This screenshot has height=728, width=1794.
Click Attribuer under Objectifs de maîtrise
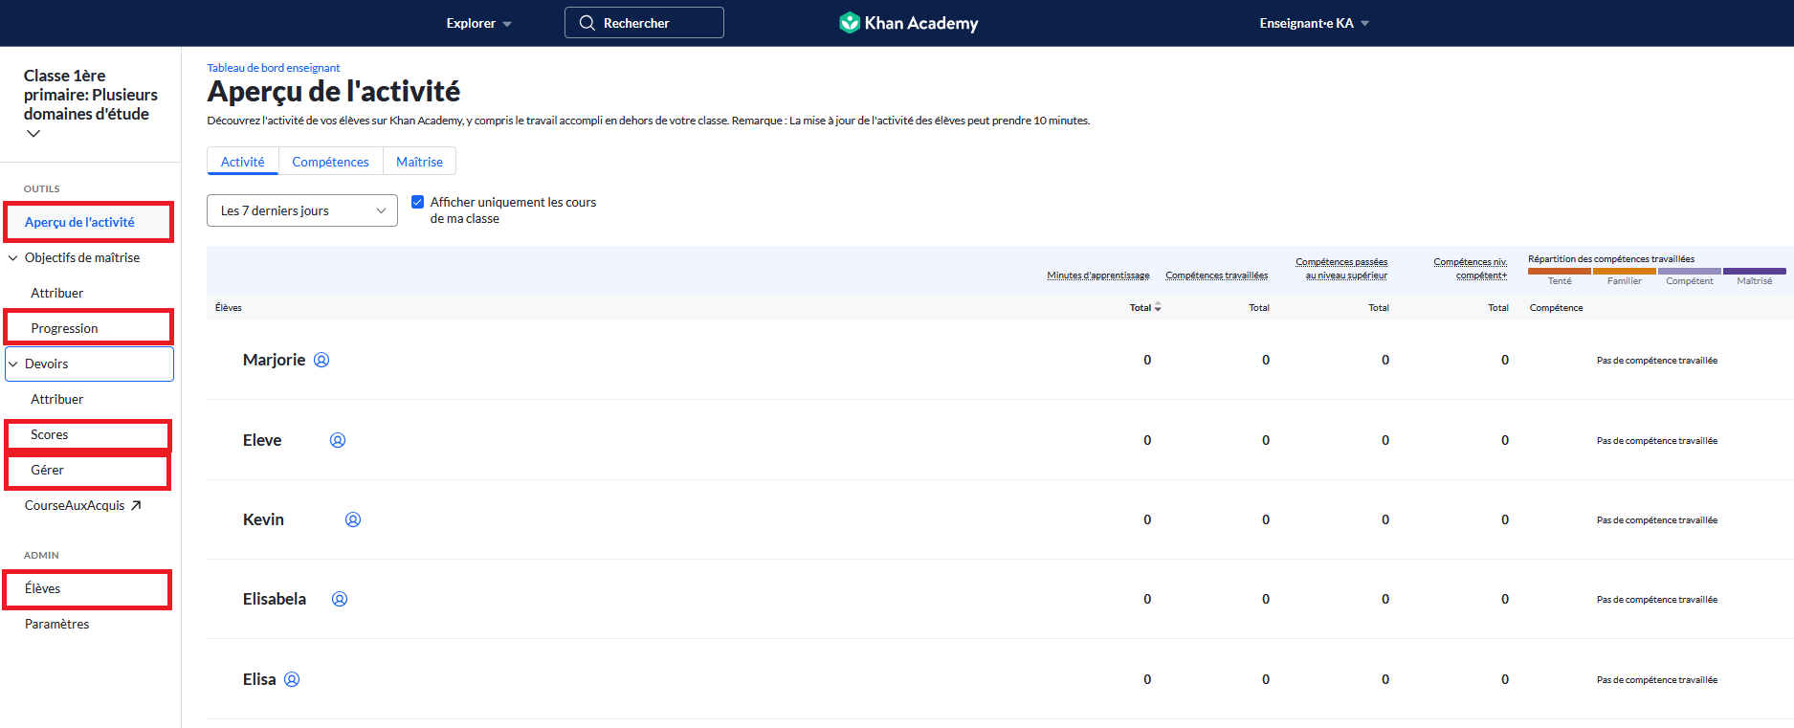(57, 293)
